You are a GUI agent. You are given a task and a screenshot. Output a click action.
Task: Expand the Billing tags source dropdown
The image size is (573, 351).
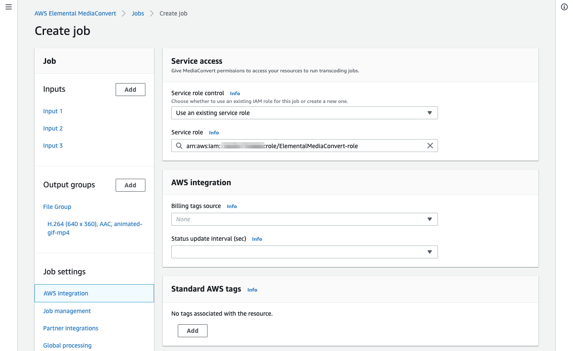[305, 219]
